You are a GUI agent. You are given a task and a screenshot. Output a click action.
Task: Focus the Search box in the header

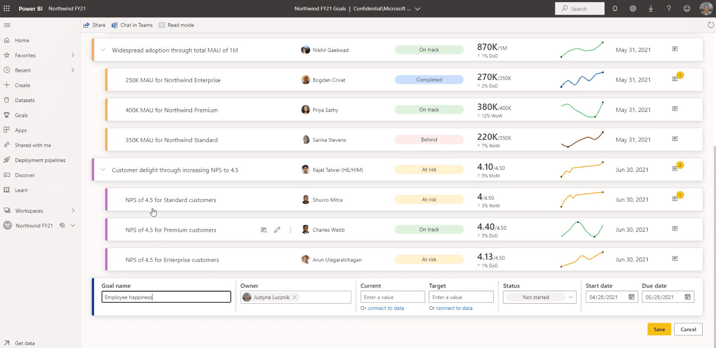click(580, 8)
